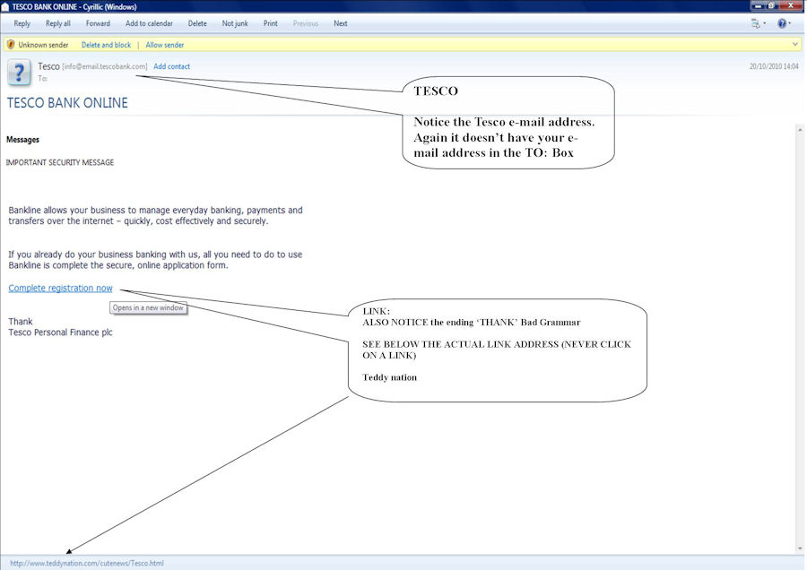Expand the yellow info bar chevron
Image resolution: width=807 pixels, height=570 pixels.
pyautogui.click(x=795, y=44)
